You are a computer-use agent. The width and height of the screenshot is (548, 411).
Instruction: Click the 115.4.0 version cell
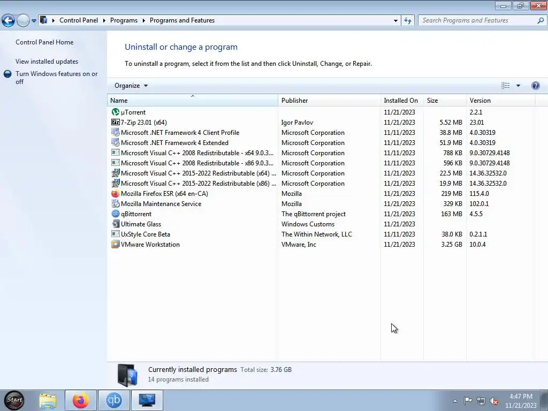tap(479, 193)
